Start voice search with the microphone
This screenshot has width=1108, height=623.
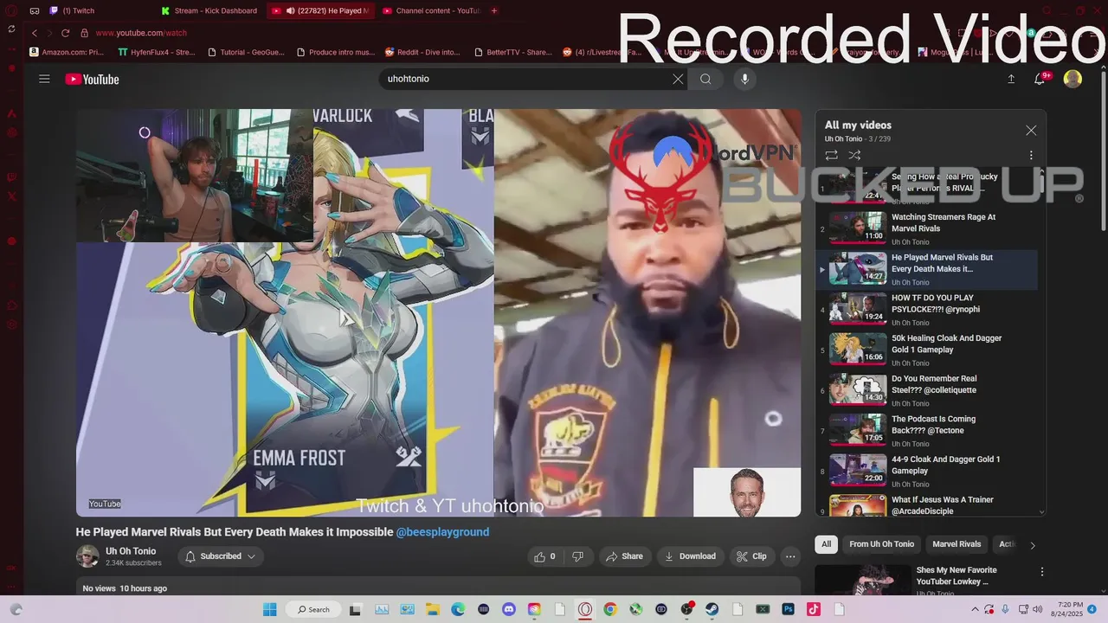(x=744, y=79)
